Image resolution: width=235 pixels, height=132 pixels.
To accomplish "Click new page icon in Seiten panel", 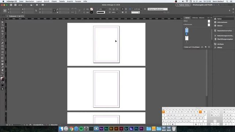I will click(206, 47).
